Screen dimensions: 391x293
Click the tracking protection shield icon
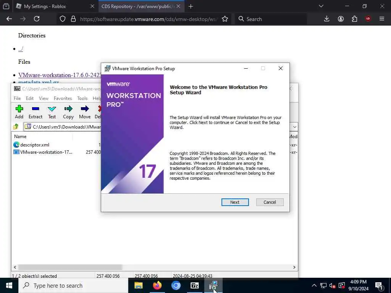(x=63, y=19)
